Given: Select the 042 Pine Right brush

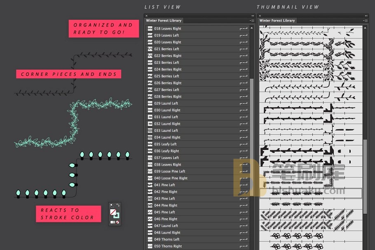Looking at the screenshot, I should tap(197, 192).
